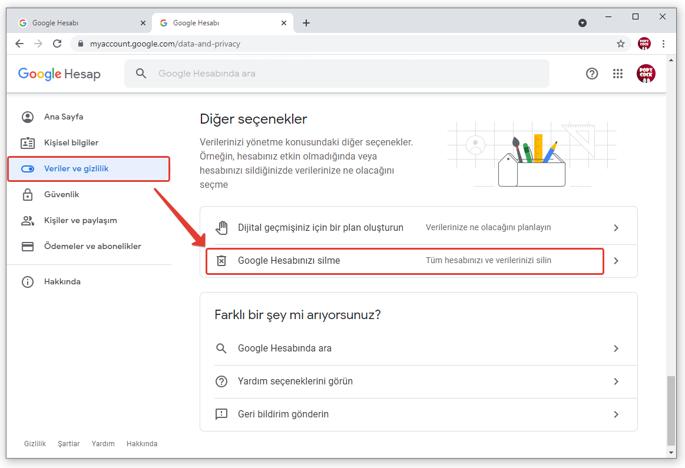Open Dijital geçmişiniz için bir plan oluşturun

tap(419, 227)
